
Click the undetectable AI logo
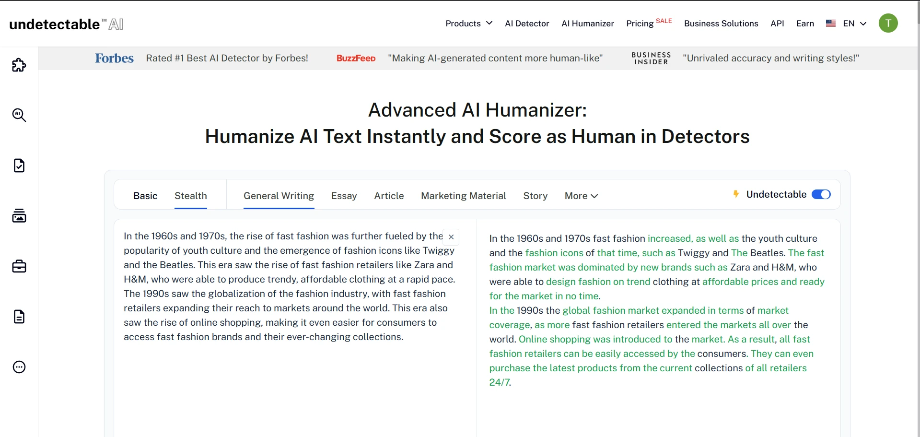pos(66,24)
